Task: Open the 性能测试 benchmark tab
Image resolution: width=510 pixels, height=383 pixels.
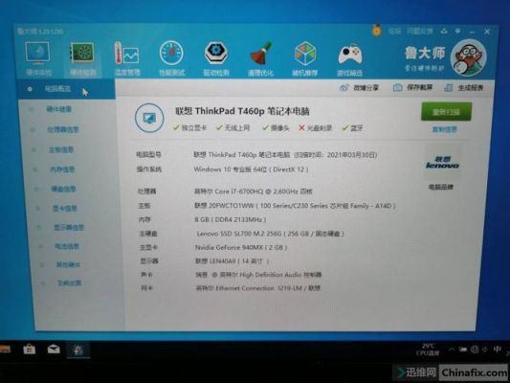Action: (171, 59)
